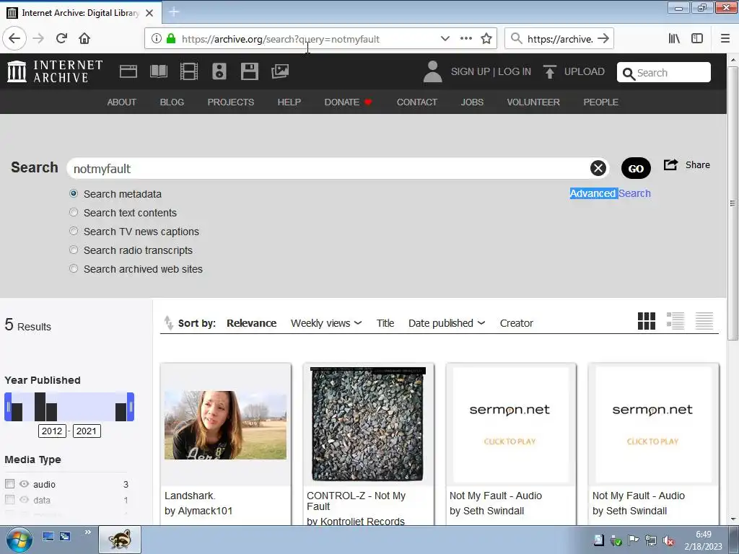Open Advanced Search link
This screenshot has width=739, height=554.
point(610,193)
